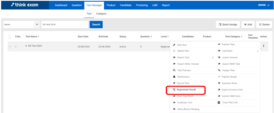This screenshot has height=113, width=274.
Task: Click the magnifier icon beside Test Preview
Action: [174, 70]
